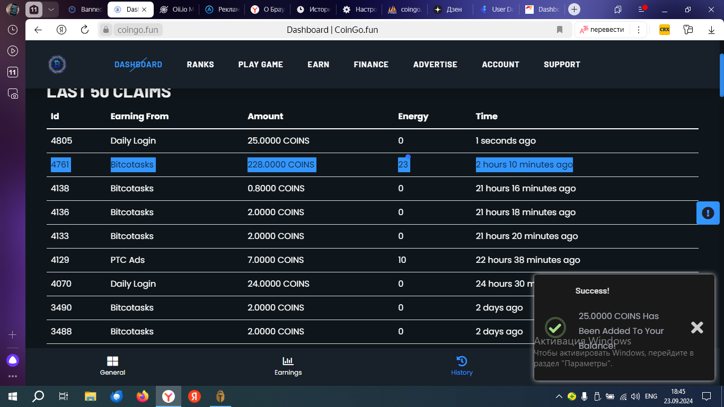The image size is (724, 407).
Task: Close the active Dashboard browser tab
Action: click(x=144, y=10)
